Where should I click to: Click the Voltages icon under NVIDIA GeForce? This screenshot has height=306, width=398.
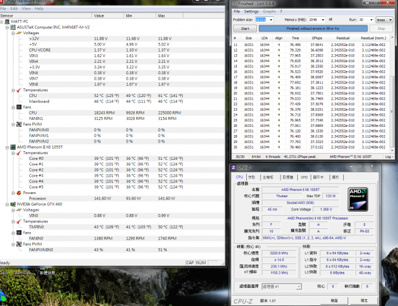click(x=19, y=210)
